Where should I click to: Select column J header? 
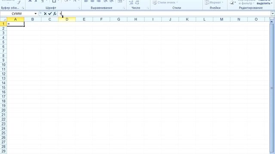[170, 19]
